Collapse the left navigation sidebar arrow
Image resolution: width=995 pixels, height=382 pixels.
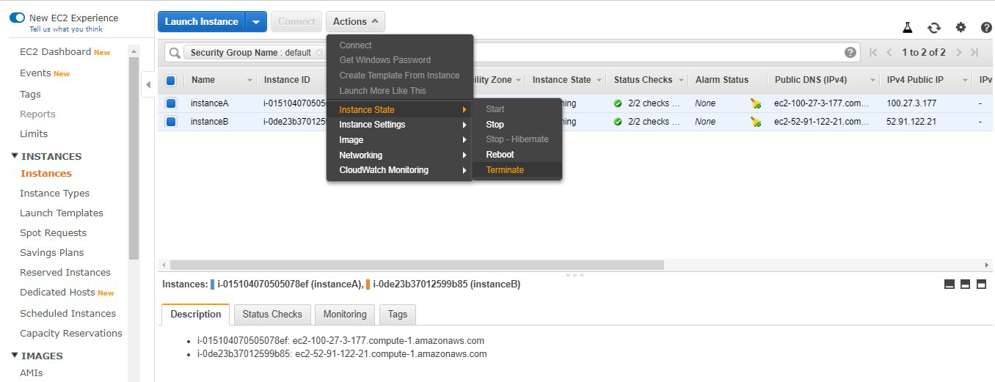point(147,84)
